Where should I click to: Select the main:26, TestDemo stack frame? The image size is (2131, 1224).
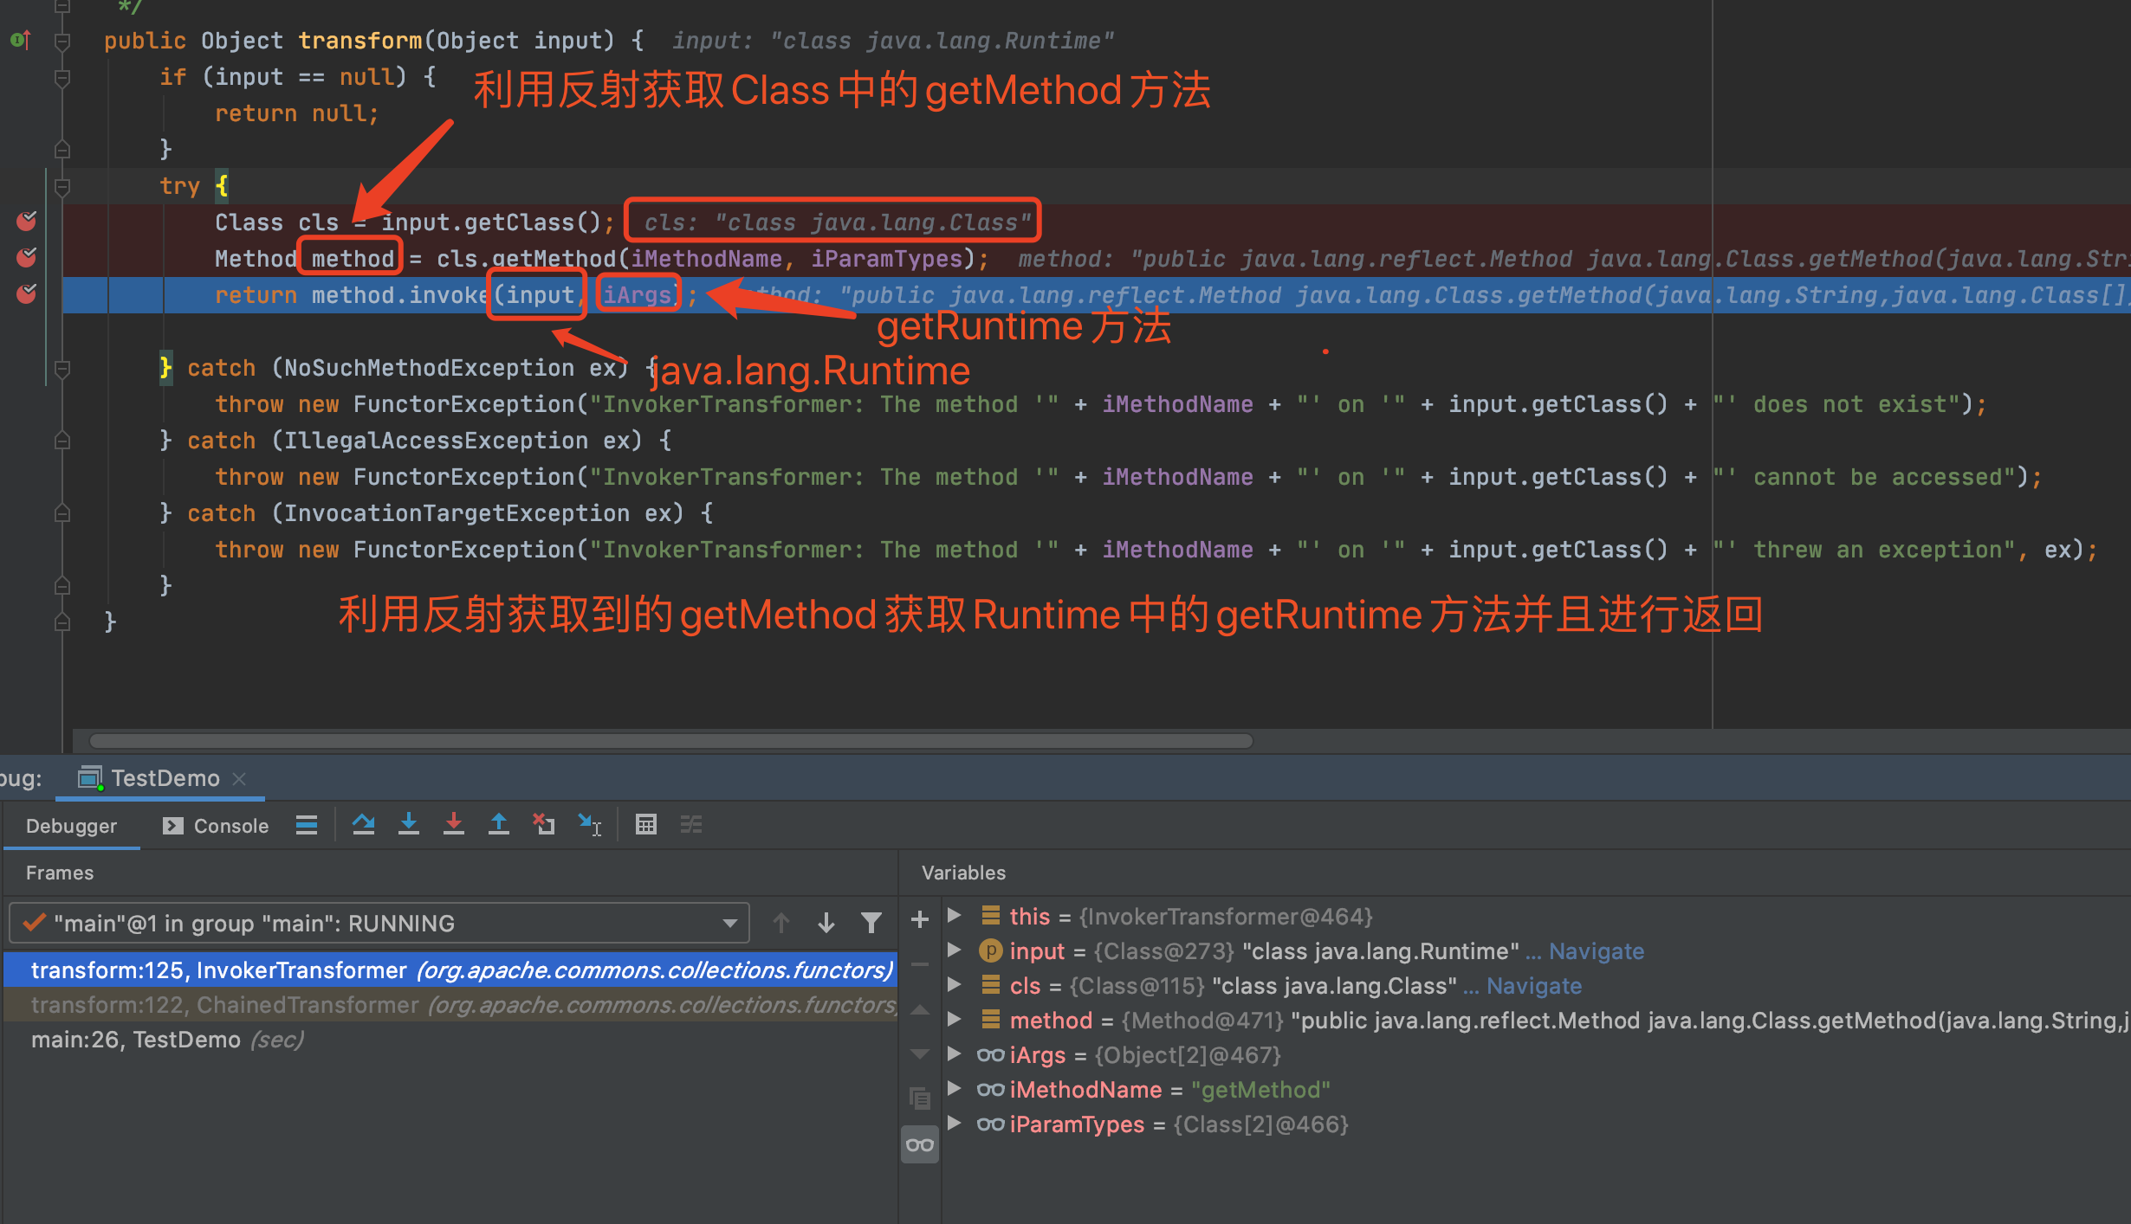(x=136, y=1040)
